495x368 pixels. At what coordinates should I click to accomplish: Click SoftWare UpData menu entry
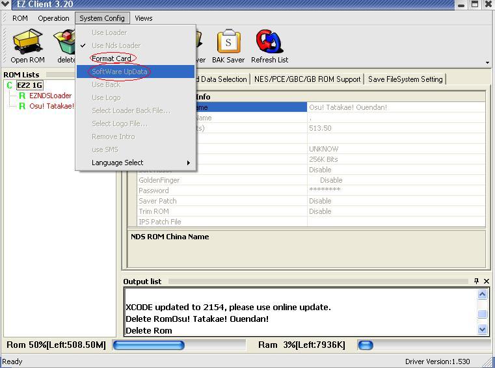(x=119, y=72)
